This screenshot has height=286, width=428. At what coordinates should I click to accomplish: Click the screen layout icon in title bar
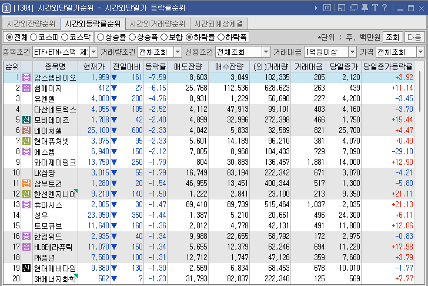(x=341, y=8)
